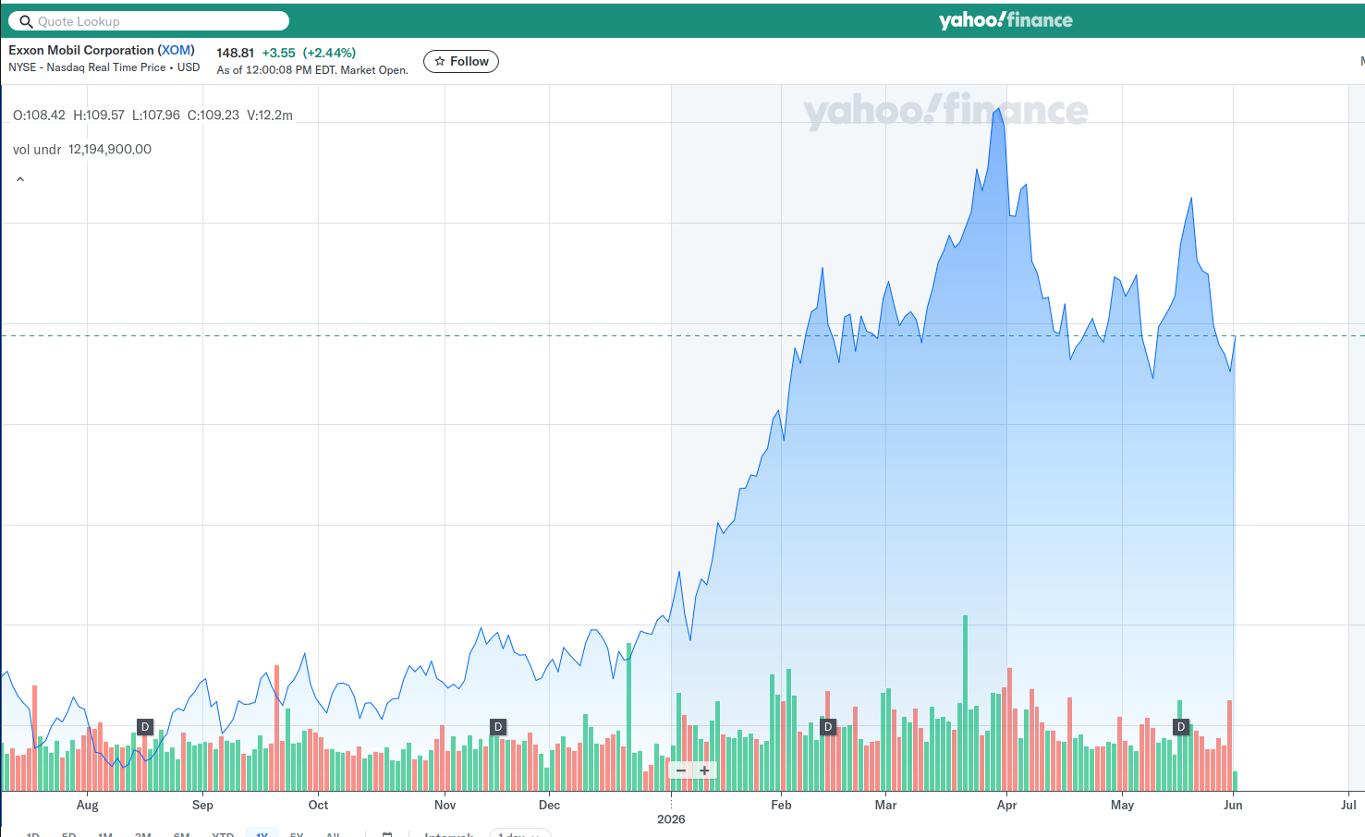
Task: Select the May label on the time axis
Action: [x=1122, y=805]
